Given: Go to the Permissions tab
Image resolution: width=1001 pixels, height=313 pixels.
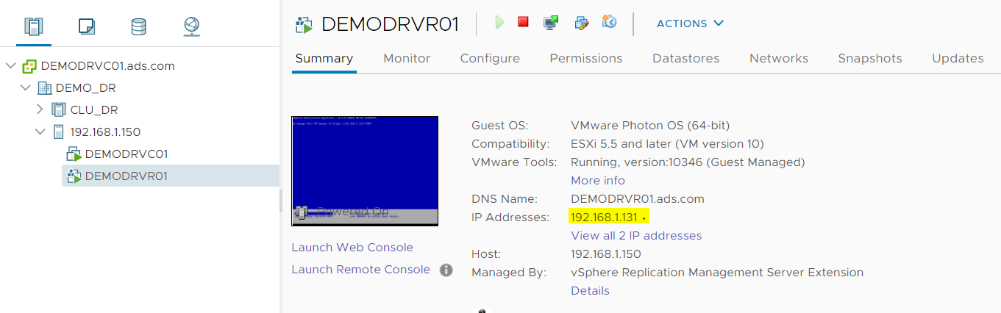Looking at the screenshot, I should 586,58.
